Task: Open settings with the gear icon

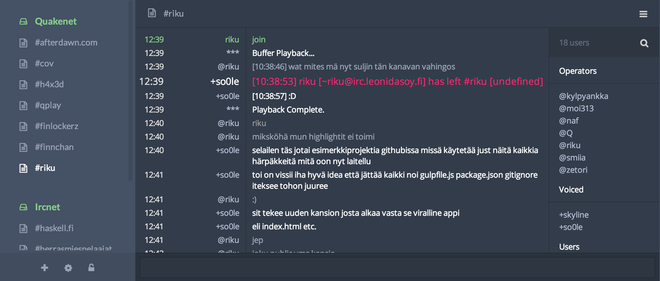Action: click(68, 268)
